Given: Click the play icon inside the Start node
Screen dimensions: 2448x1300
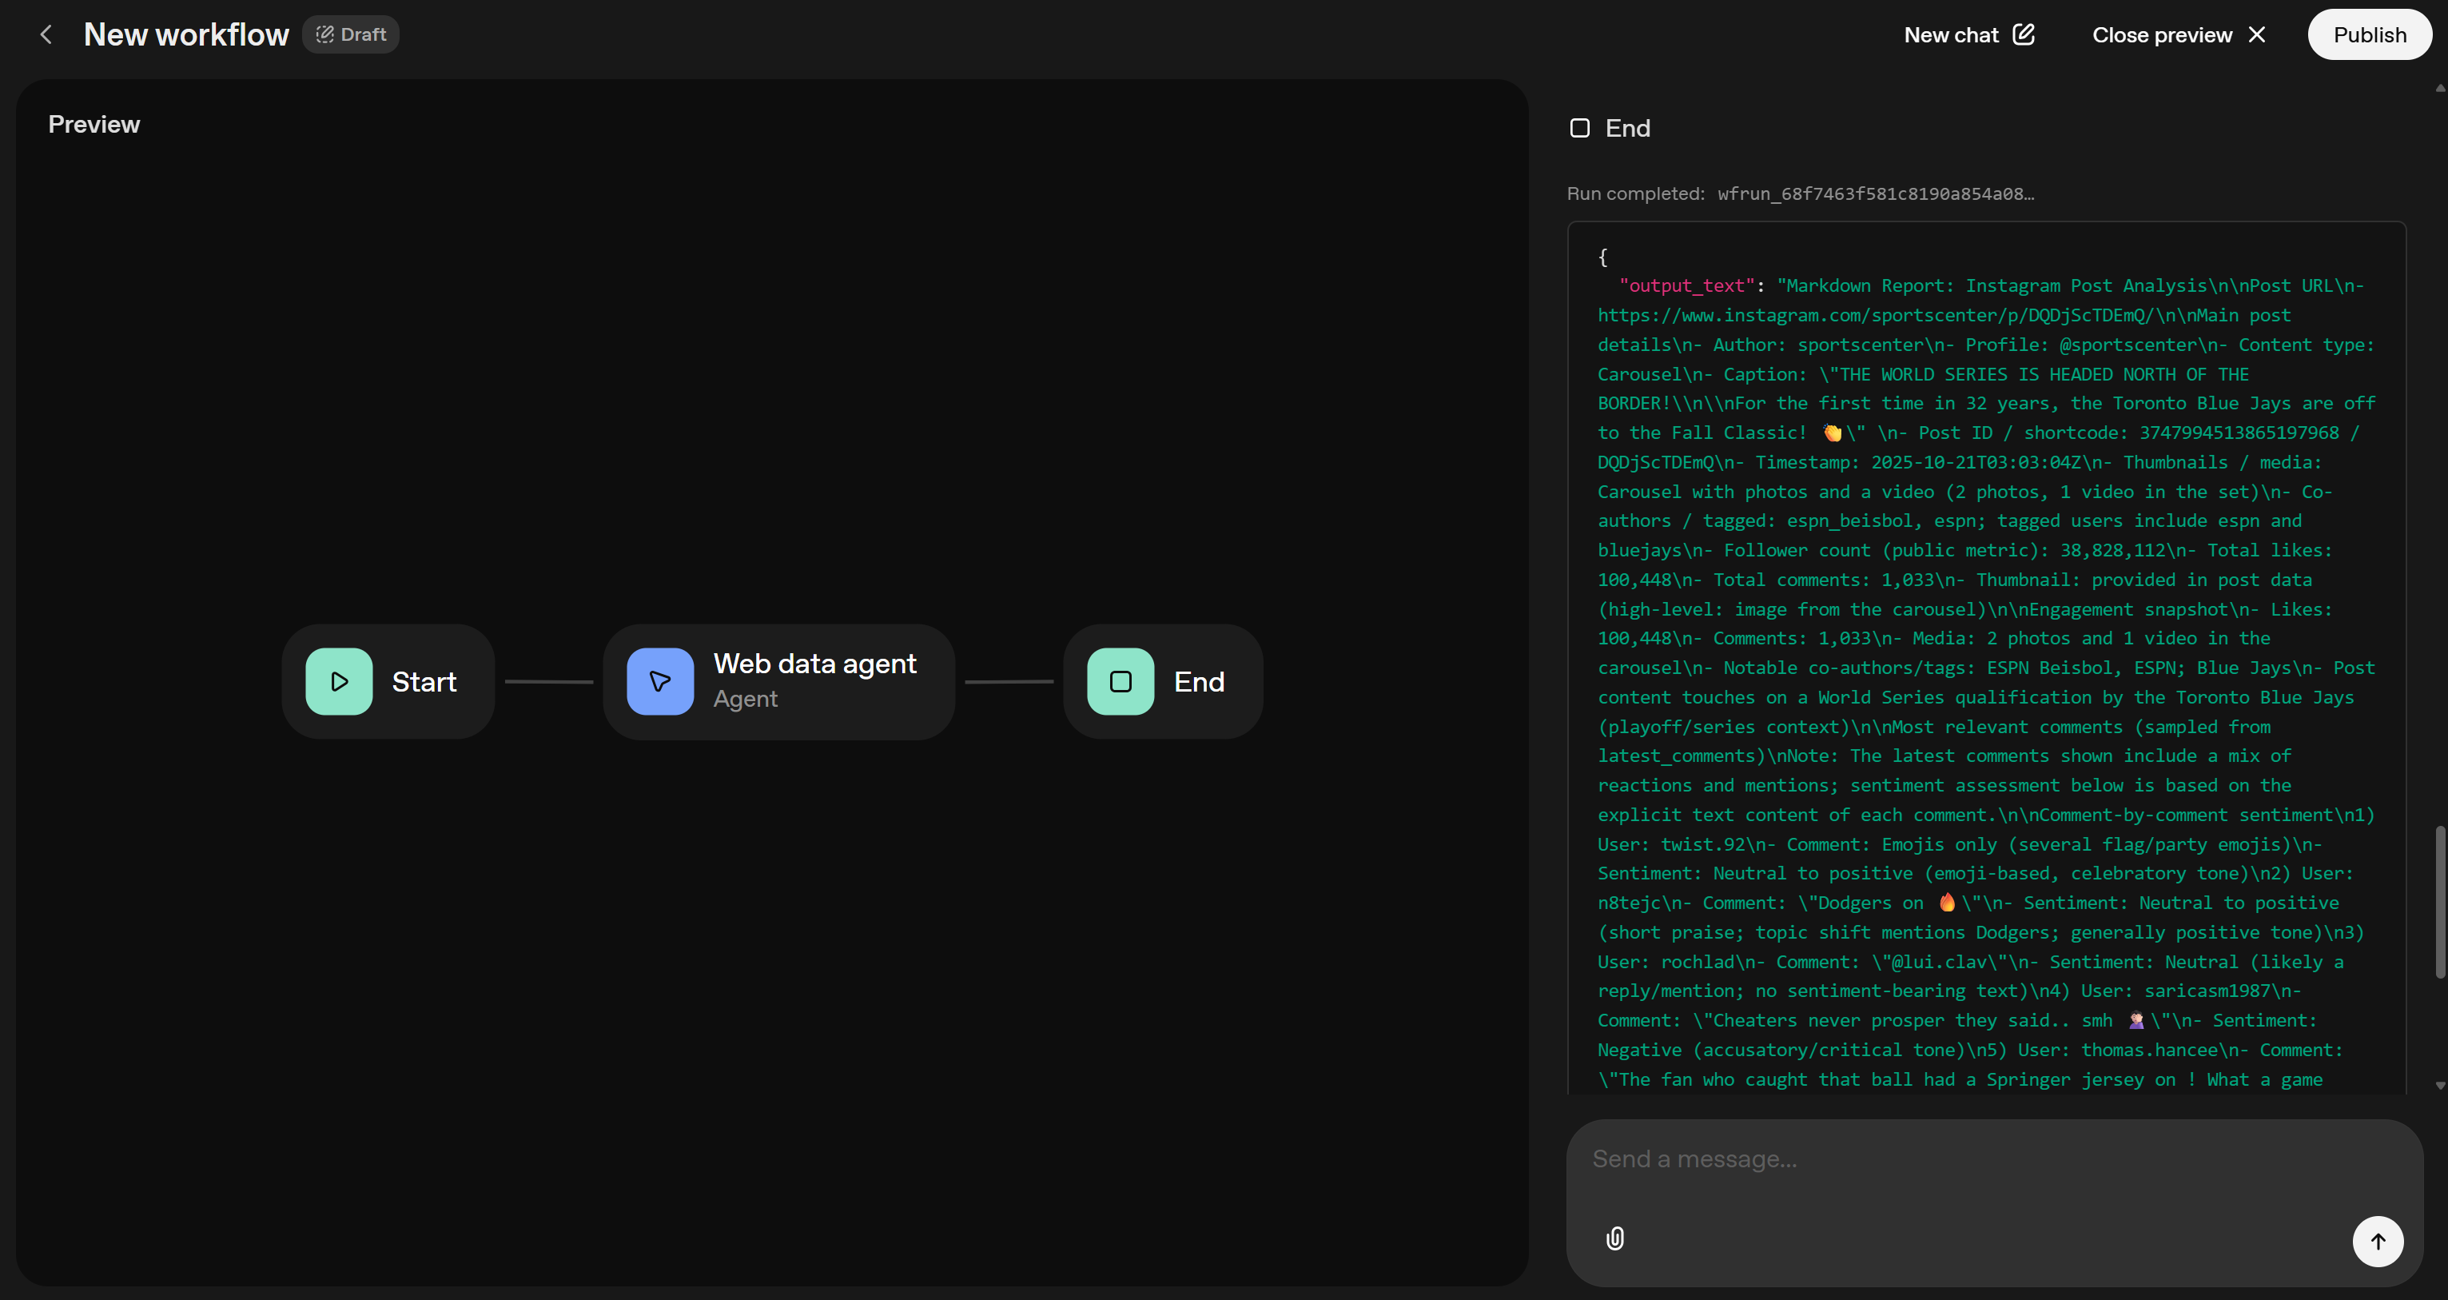Looking at the screenshot, I should coord(338,681).
